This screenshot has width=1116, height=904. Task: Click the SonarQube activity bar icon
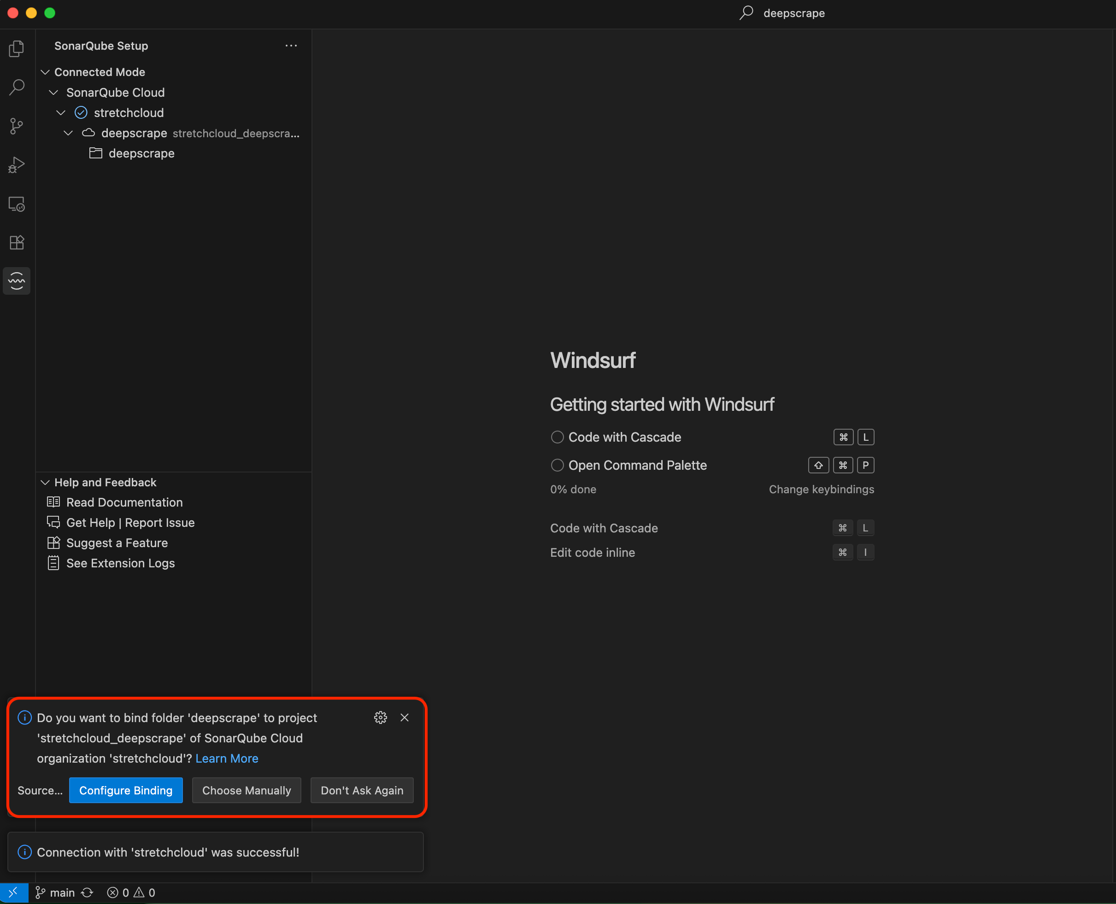click(x=17, y=281)
